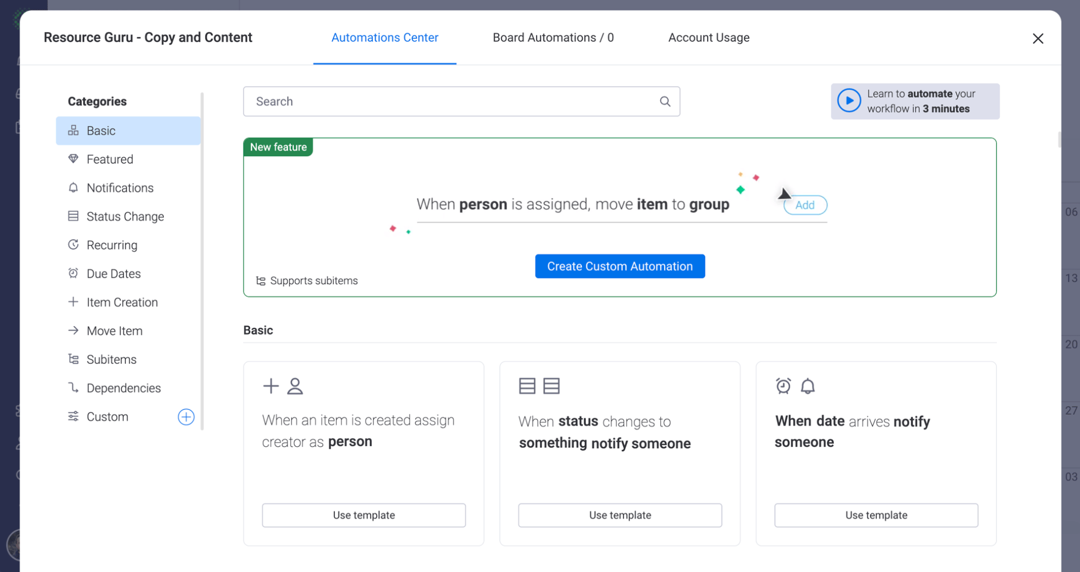Image resolution: width=1080 pixels, height=572 pixels.
Task: Click the plus icon next to Custom
Action: tap(186, 417)
